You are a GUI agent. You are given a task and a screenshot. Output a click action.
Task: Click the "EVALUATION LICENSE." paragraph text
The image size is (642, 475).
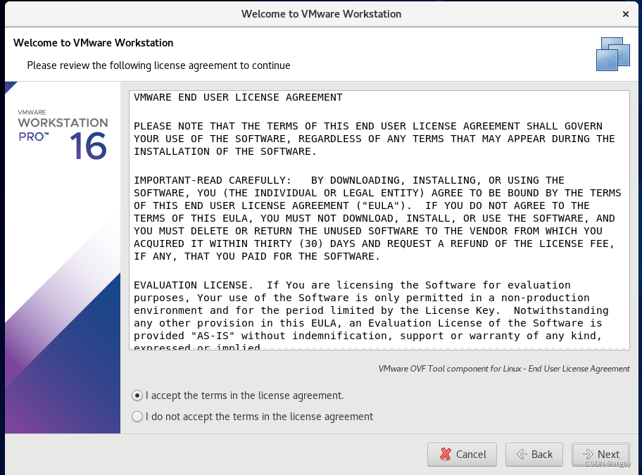pyautogui.click(x=371, y=316)
